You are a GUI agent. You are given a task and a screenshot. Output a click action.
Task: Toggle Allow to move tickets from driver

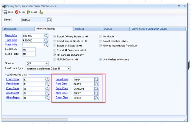(x=101, y=46)
